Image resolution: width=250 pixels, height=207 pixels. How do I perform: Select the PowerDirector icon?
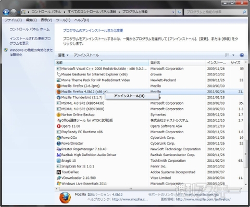(59, 144)
